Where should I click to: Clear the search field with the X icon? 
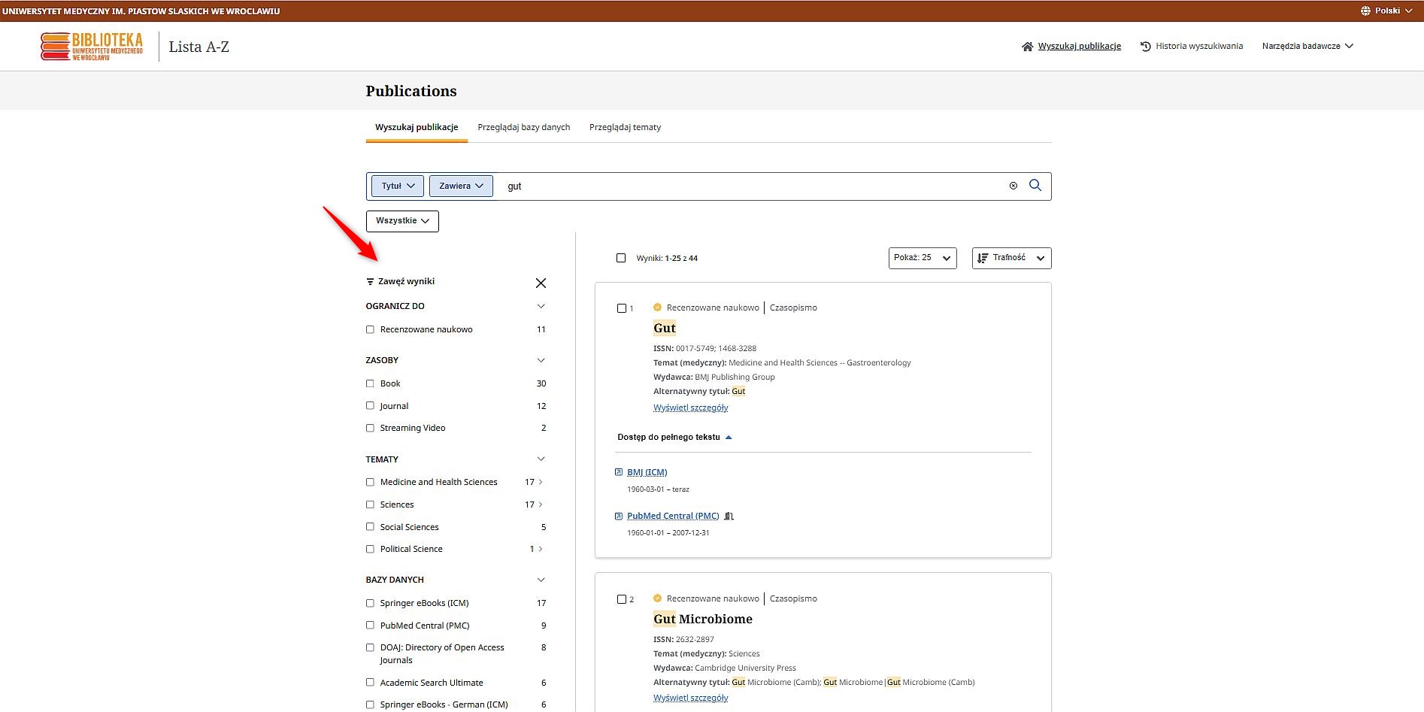click(x=1013, y=186)
